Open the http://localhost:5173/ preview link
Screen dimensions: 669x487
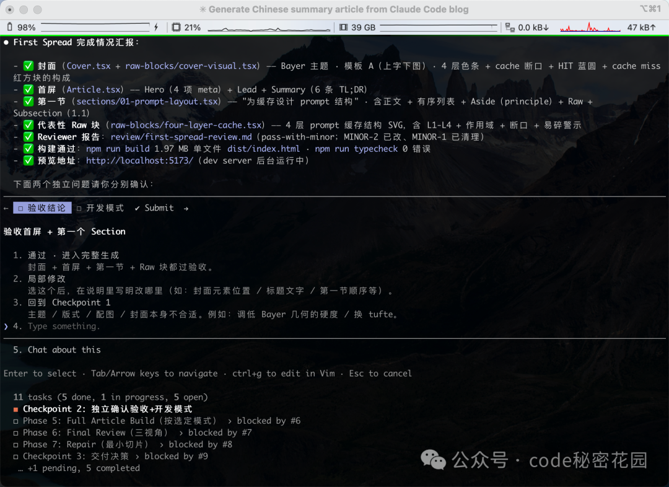point(139,160)
